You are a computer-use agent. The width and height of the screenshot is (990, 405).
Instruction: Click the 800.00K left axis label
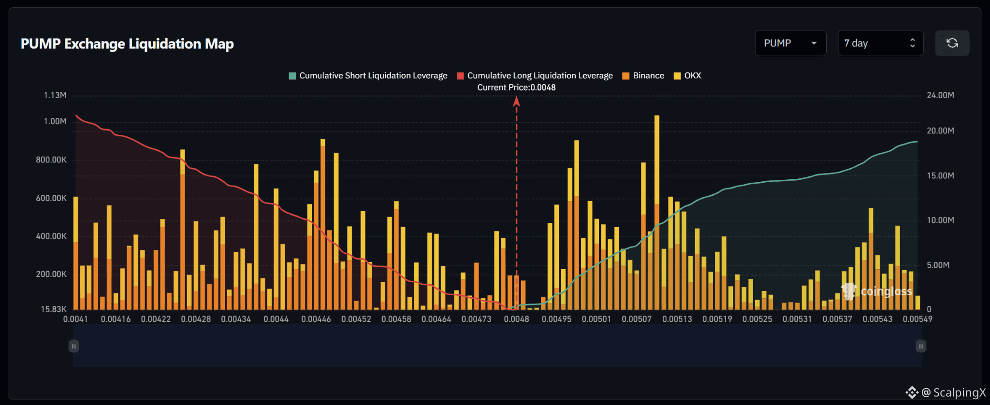click(51, 160)
